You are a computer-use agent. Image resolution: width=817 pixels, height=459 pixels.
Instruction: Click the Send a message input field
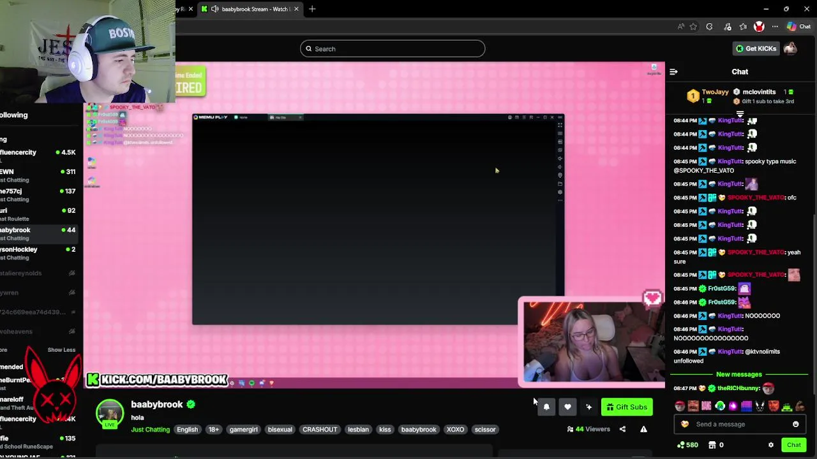740,424
